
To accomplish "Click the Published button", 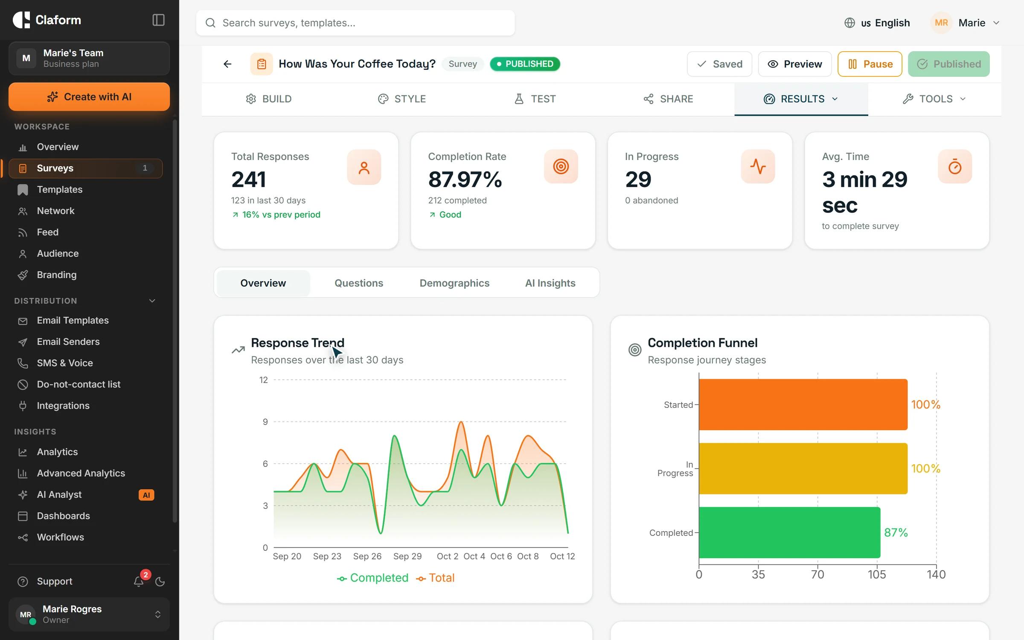I will pos(948,64).
